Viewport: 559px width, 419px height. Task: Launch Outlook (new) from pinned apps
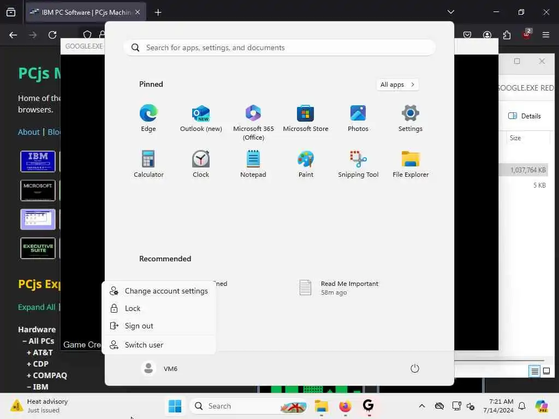201,118
